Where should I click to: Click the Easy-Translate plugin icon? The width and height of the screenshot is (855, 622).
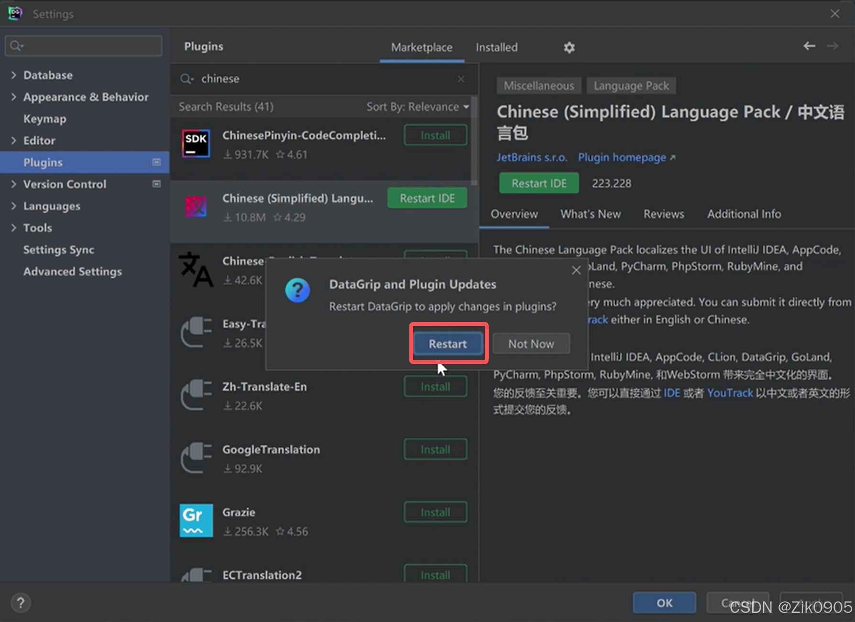(x=196, y=332)
